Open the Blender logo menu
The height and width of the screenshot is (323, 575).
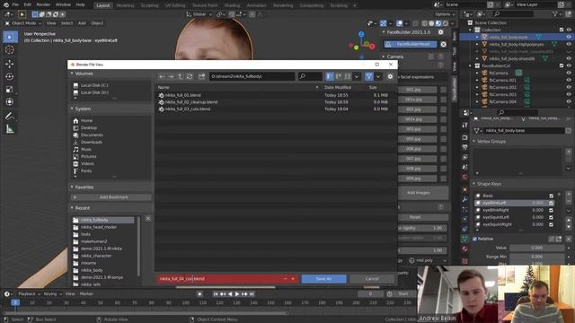click(5, 5)
